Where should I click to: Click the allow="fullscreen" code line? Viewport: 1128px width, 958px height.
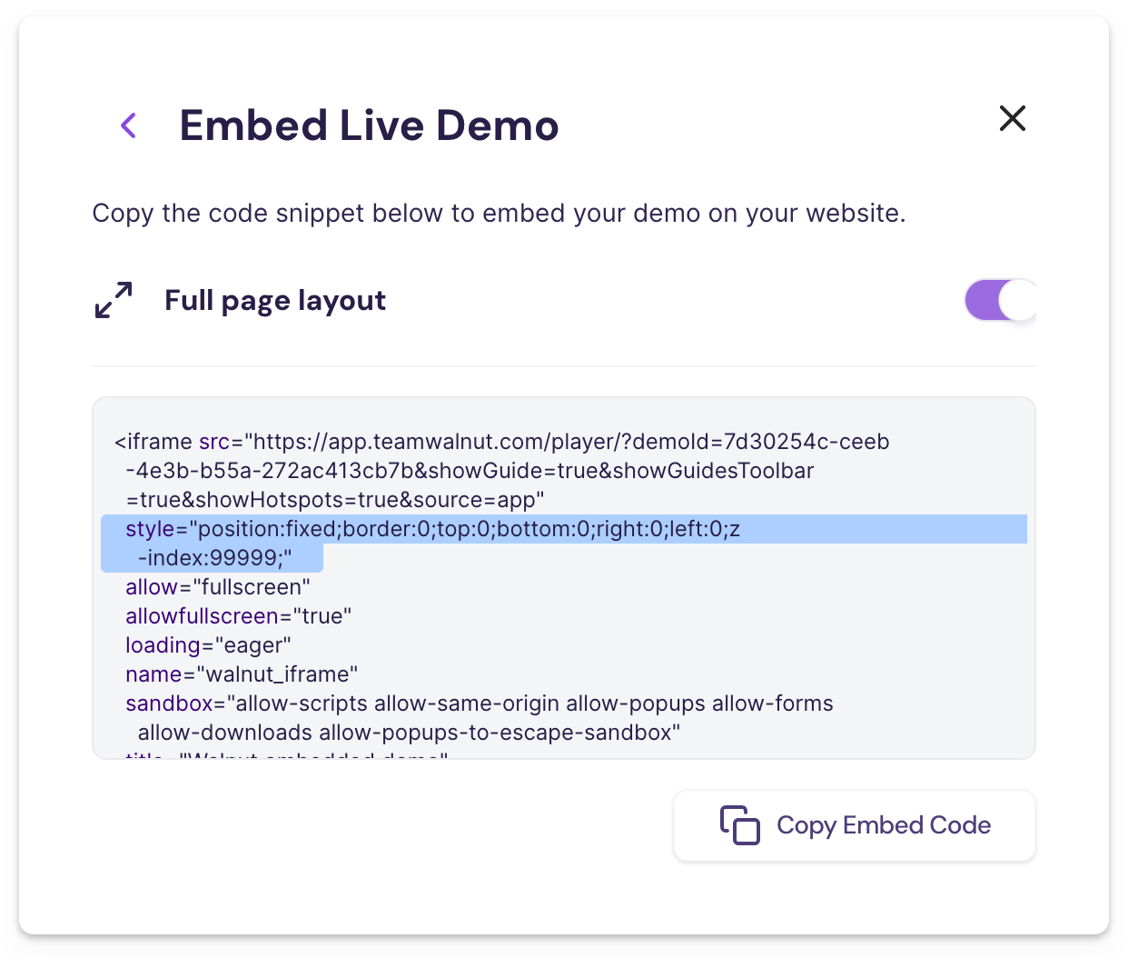(218, 587)
